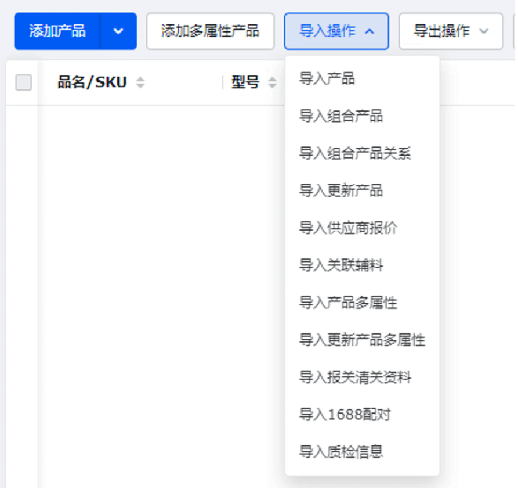
Task: Choose 导入质检信息 from dropdown
Action: (x=341, y=452)
